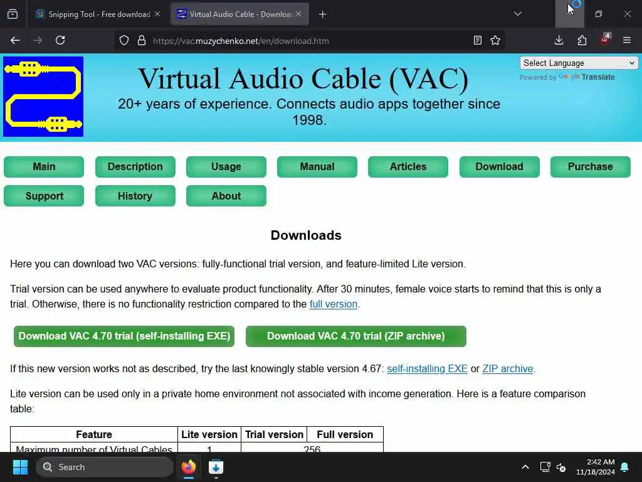This screenshot has width=642, height=482.
Task: Open the network display tray icon
Action: (x=545, y=467)
